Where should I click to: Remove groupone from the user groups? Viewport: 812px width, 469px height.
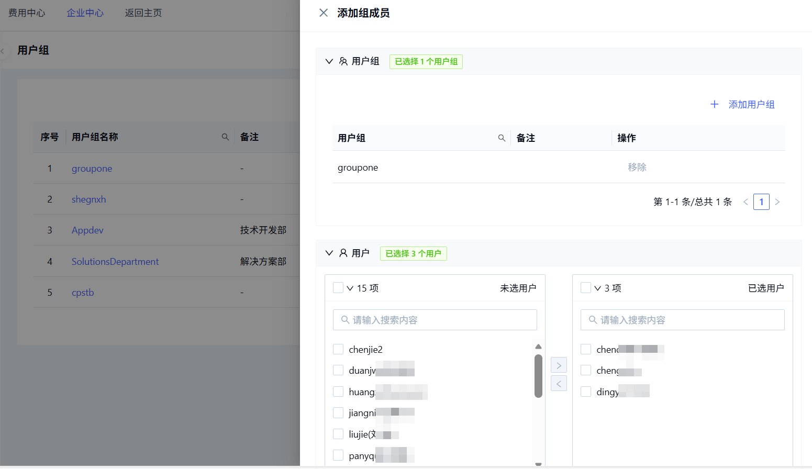637,167
